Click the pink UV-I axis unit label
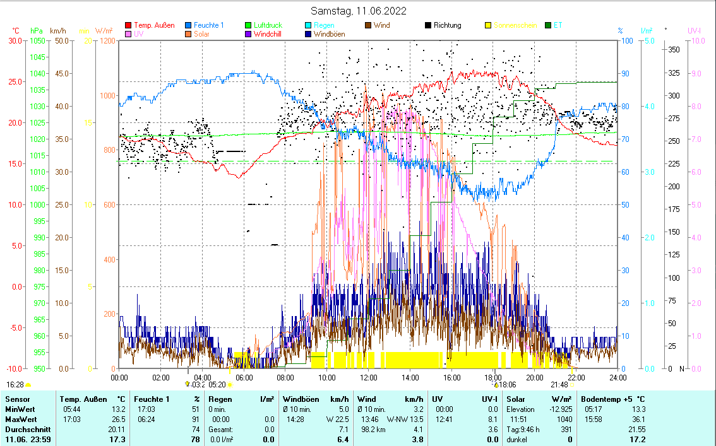716x446 pixels. coord(694,31)
